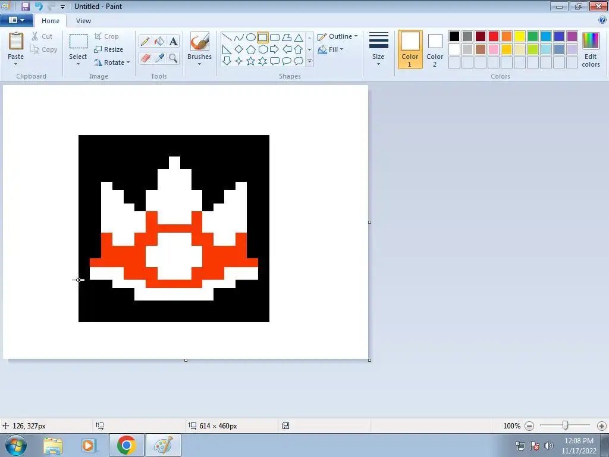Choose the Down arrow shape
The height and width of the screenshot is (457, 609).
tap(227, 61)
